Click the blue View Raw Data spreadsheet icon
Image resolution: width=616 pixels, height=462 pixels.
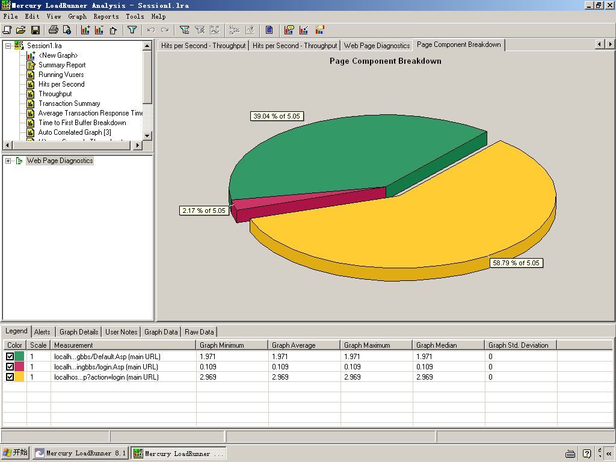click(269, 30)
